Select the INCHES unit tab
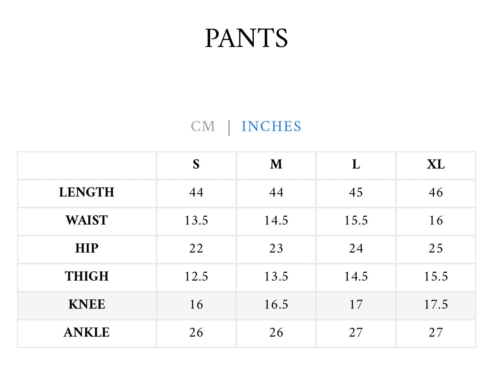The height and width of the screenshot is (382, 494). 271,126
